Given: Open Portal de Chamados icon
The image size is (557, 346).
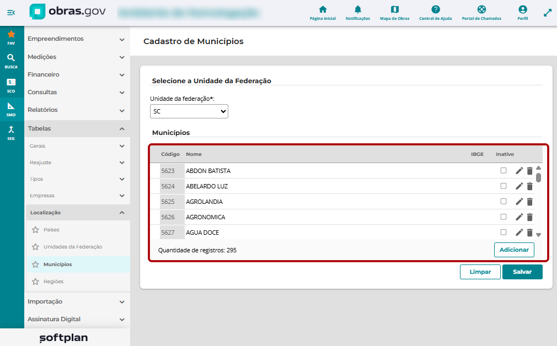Looking at the screenshot, I should 481,13.
